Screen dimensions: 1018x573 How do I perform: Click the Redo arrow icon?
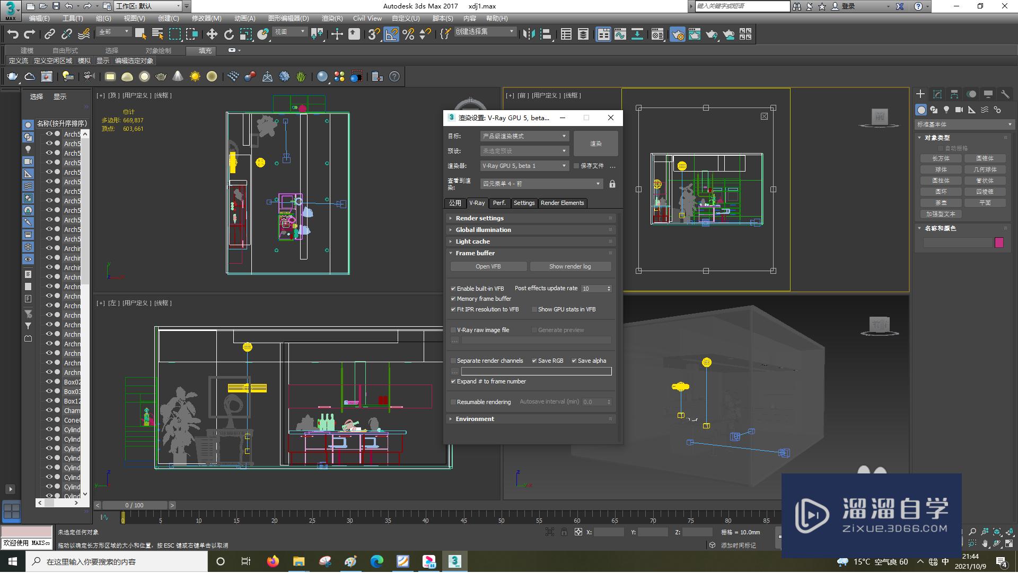[30, 34]
